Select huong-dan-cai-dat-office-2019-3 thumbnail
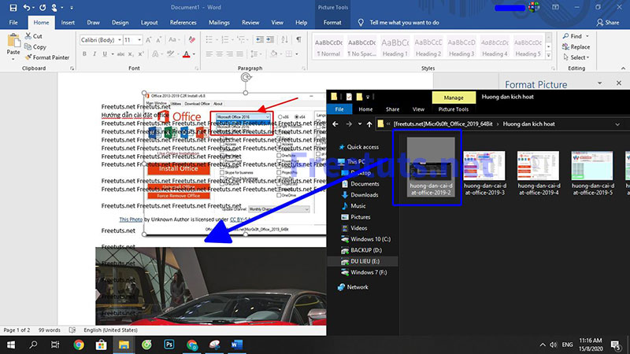This screenshot has height=354, width=630. tap(484, 173)
